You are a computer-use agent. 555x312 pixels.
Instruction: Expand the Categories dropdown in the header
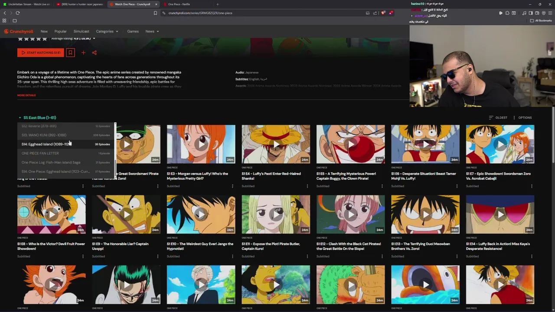tap(107, 31)
